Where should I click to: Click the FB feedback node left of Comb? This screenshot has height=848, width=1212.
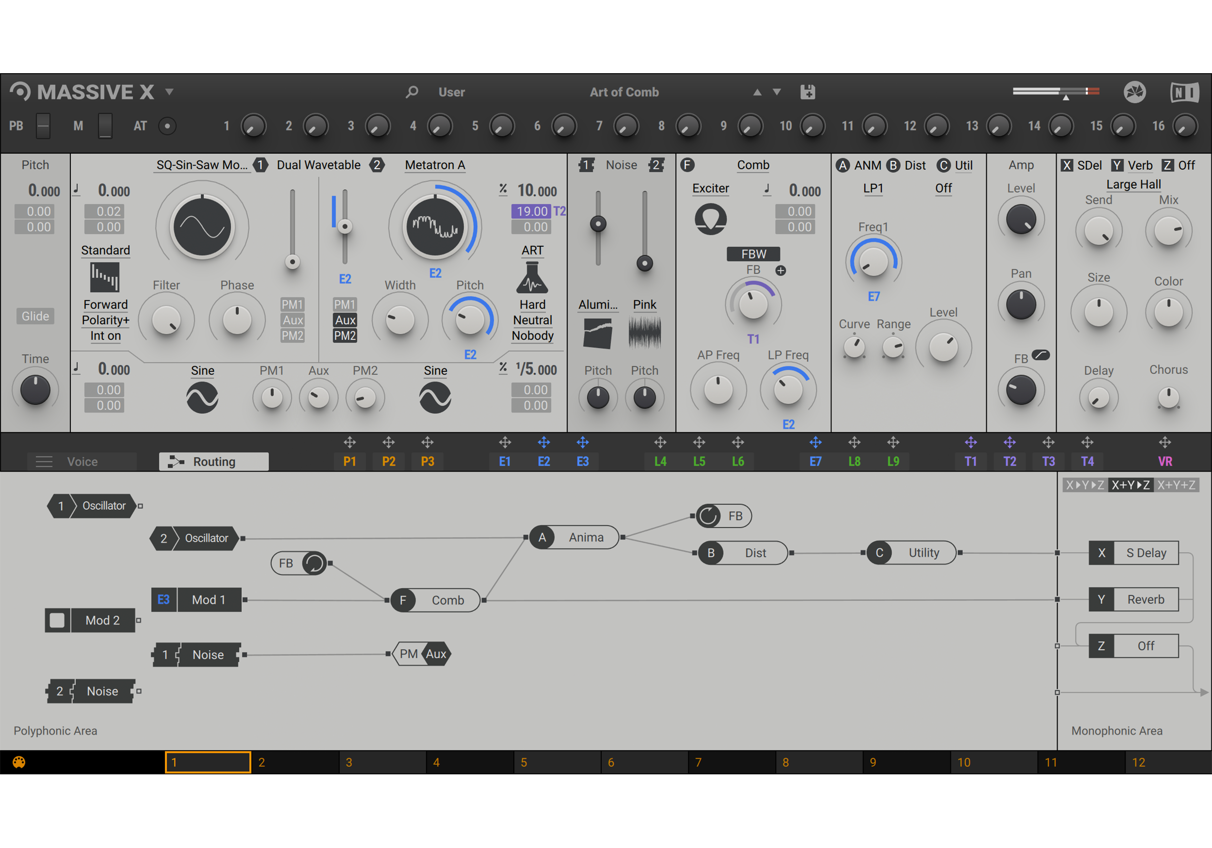(299, 563)
